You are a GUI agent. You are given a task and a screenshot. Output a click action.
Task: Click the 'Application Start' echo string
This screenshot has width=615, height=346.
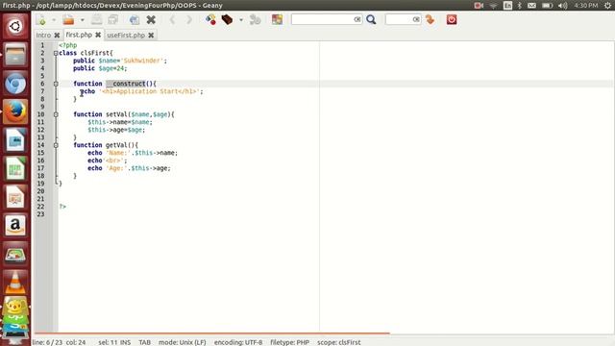click(150, 91)
